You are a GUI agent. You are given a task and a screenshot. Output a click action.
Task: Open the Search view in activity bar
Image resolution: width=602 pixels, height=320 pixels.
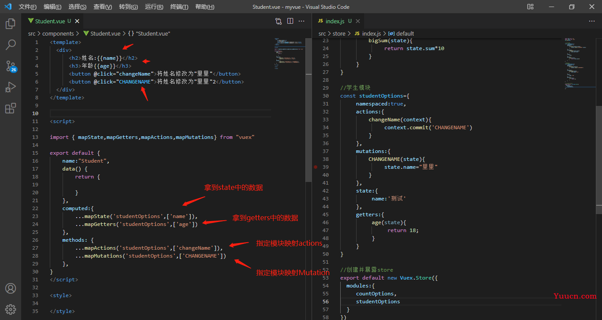[11, 45]
